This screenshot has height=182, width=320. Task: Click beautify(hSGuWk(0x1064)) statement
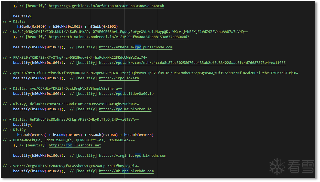(39, 63)
